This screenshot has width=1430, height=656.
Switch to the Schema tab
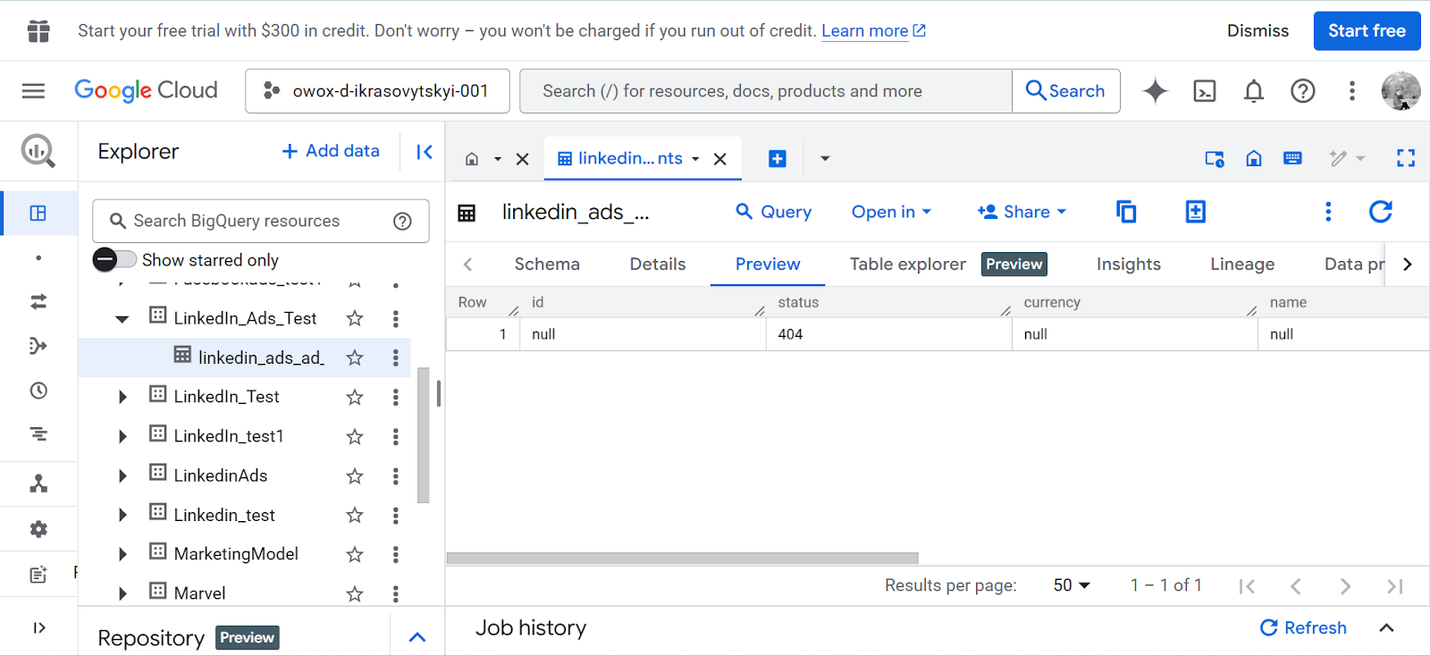(547, 264)
